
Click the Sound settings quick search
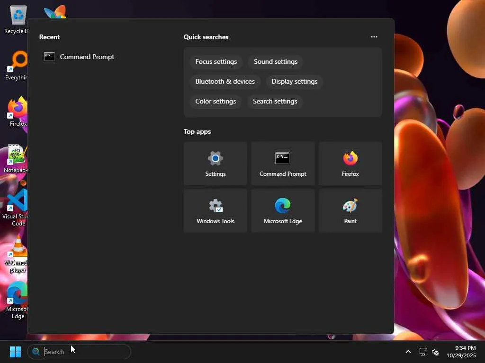click(276, 61)
